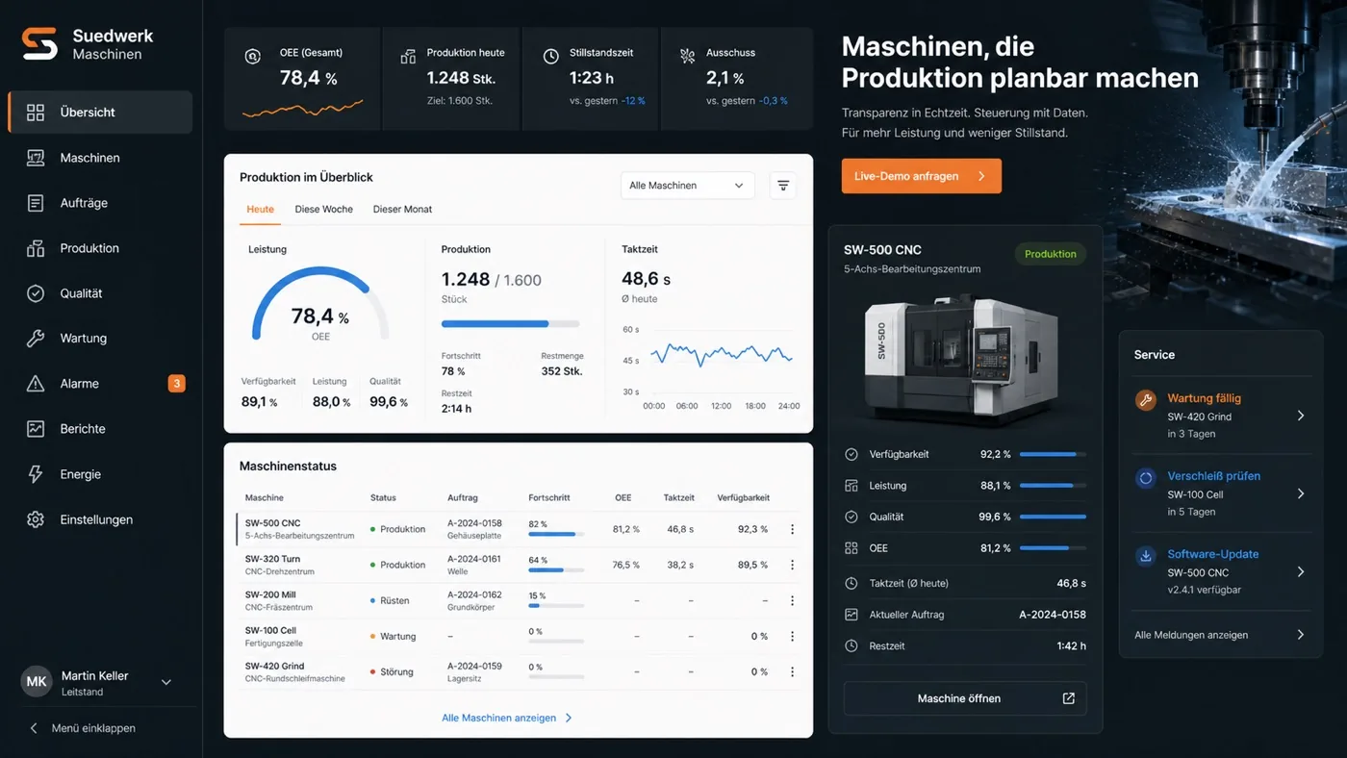
Task: Click the Maschine öffnen button
Action: pyautogui.click(x=965, y=698)
